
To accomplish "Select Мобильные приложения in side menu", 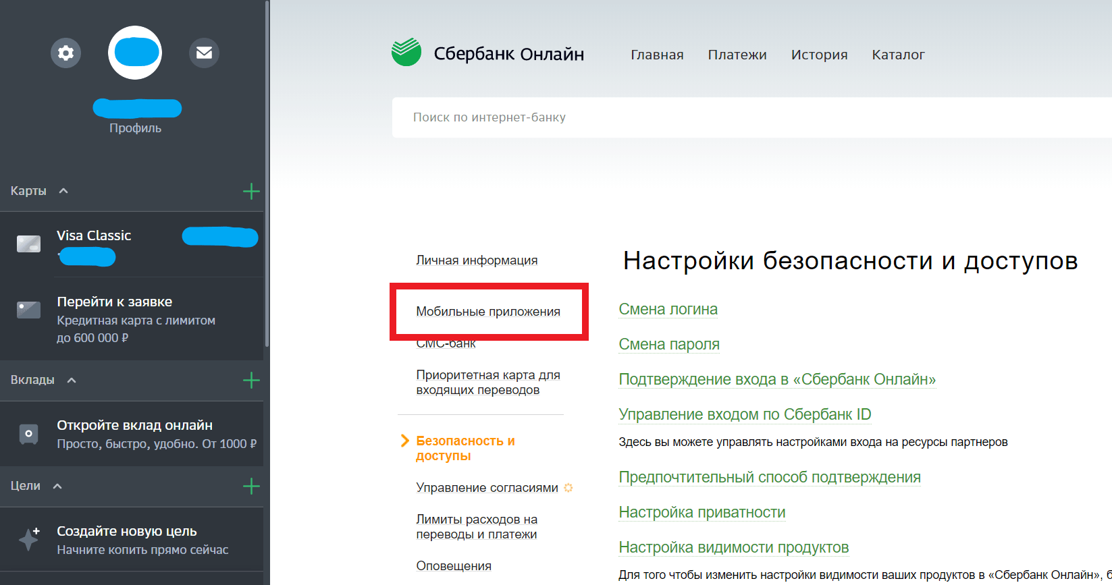I will pyautogui.click(x=487, y=312).
